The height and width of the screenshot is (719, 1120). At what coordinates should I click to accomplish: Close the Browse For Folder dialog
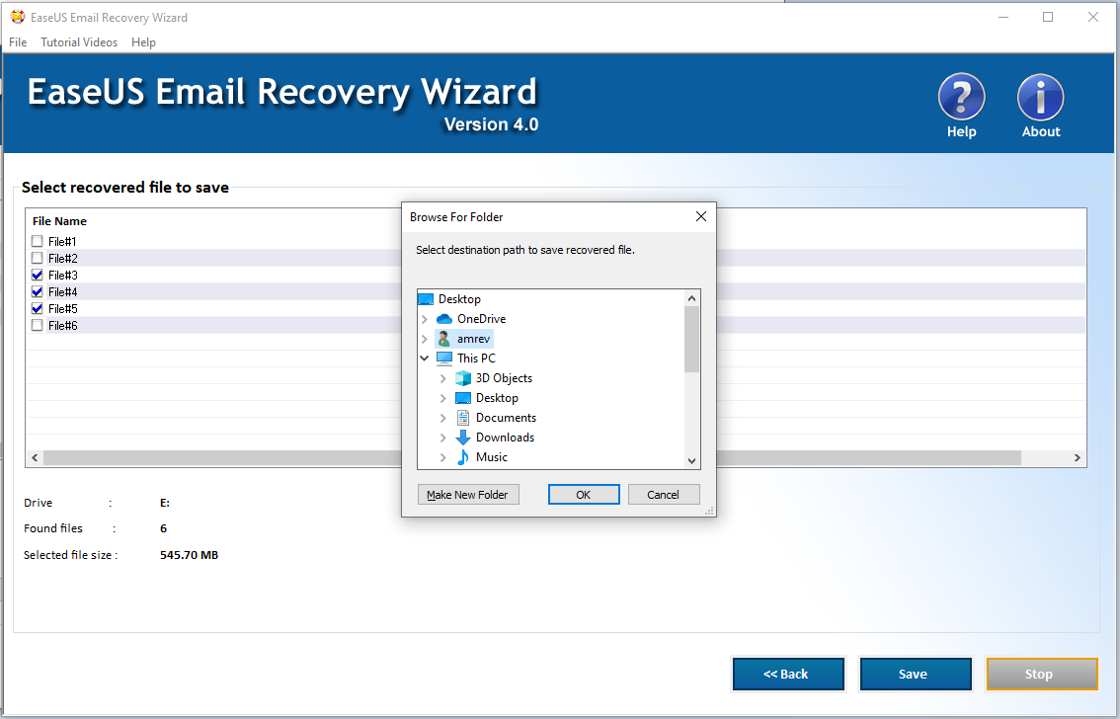click(700, 217)
